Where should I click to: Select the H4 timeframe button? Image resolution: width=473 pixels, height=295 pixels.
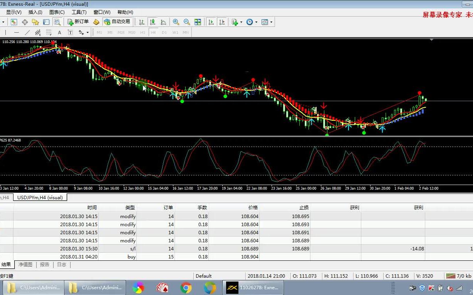pyautogui.click(x=153, y=32)
